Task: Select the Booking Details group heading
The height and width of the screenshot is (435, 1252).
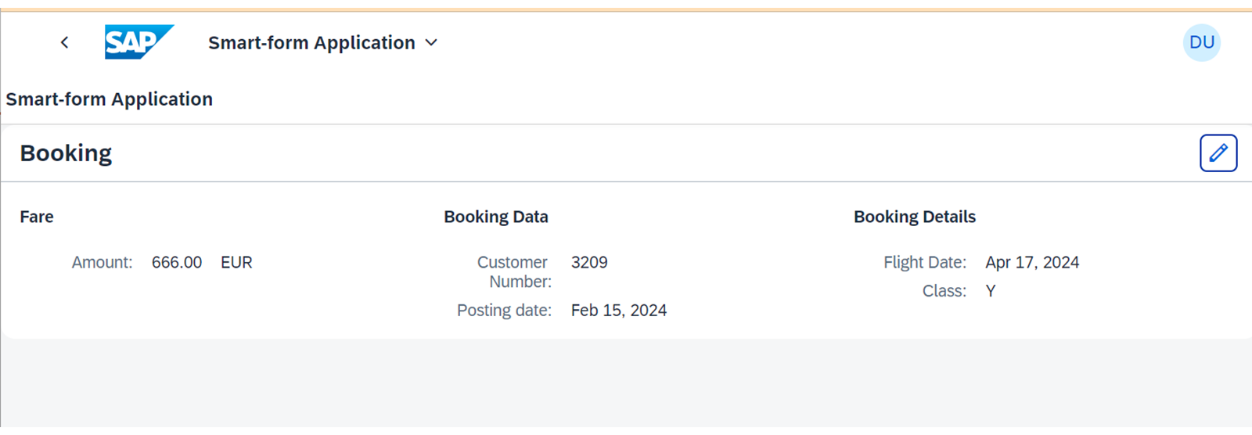Action: [915, 217]
